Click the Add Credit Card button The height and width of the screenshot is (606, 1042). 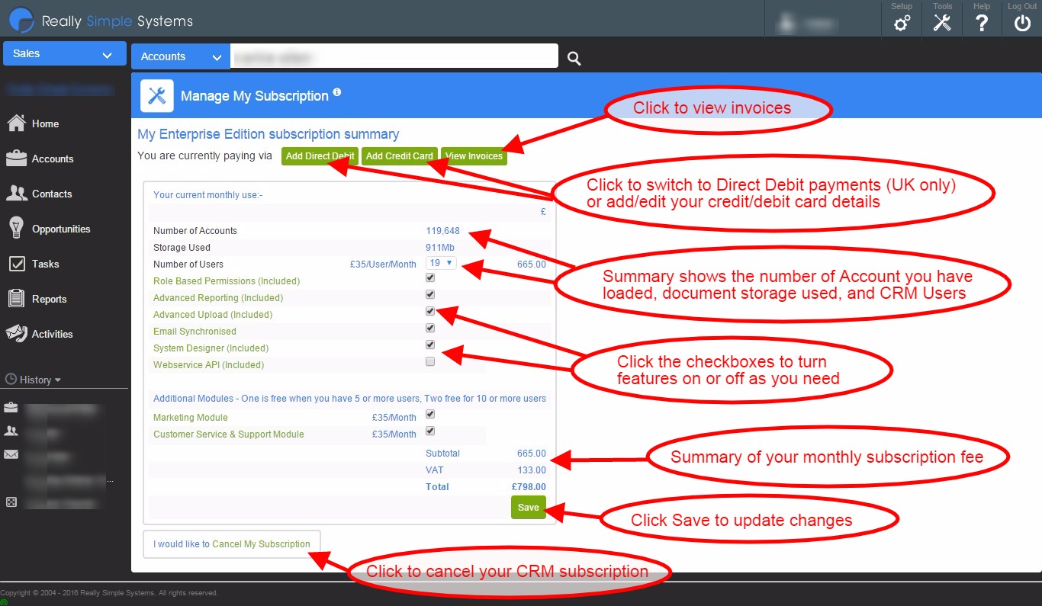400,156
